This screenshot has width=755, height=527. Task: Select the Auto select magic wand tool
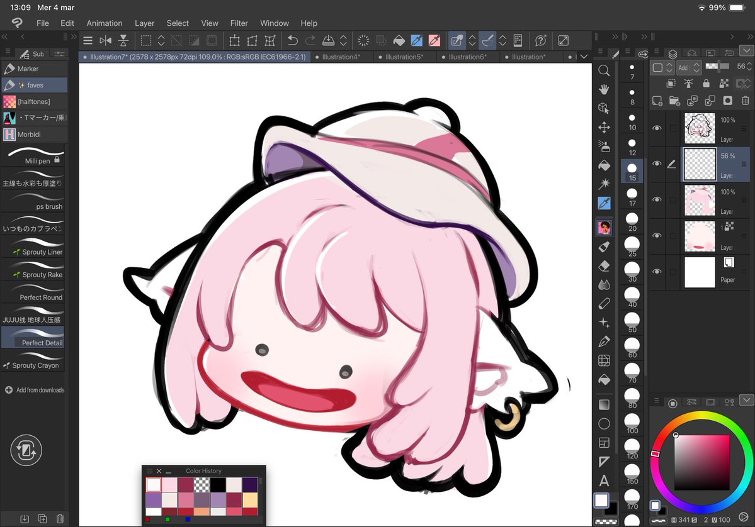(x=604, y=184)
